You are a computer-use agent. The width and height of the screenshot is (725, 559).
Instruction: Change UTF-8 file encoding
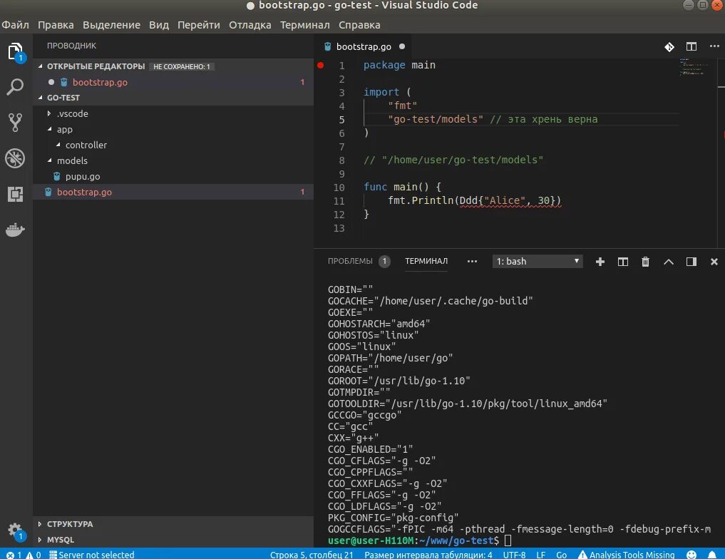514,555
